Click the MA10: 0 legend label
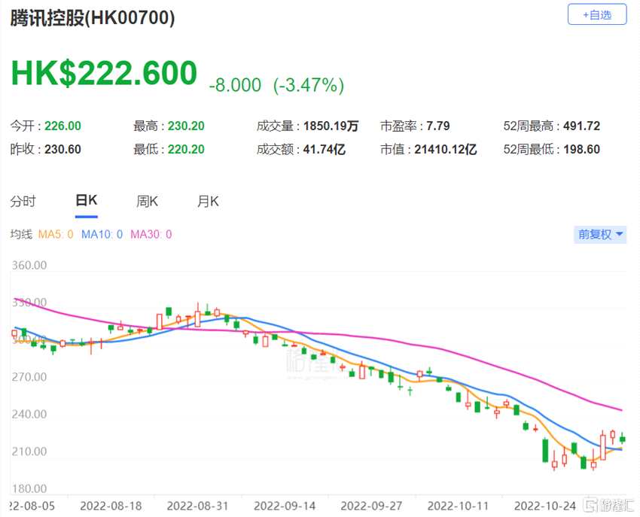 coord(102,234)
